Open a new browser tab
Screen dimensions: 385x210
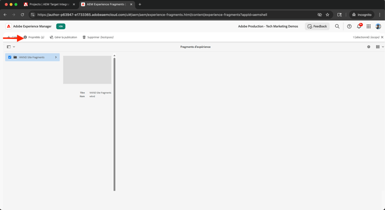(140, 5)
